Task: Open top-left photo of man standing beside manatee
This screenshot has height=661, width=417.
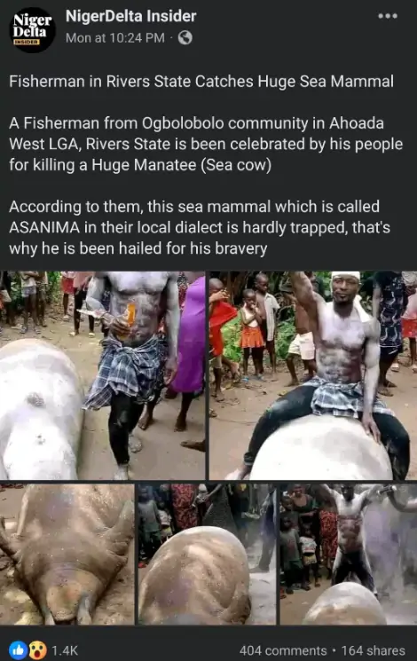Action: (x=102, y=375)
